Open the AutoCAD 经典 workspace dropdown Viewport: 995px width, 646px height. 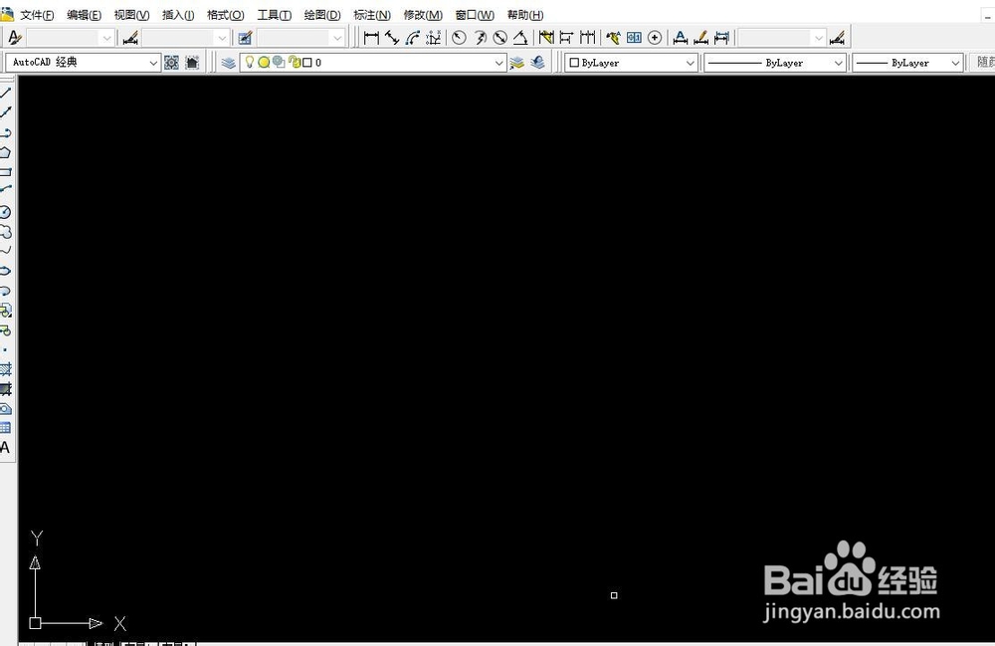coord(84,62)
